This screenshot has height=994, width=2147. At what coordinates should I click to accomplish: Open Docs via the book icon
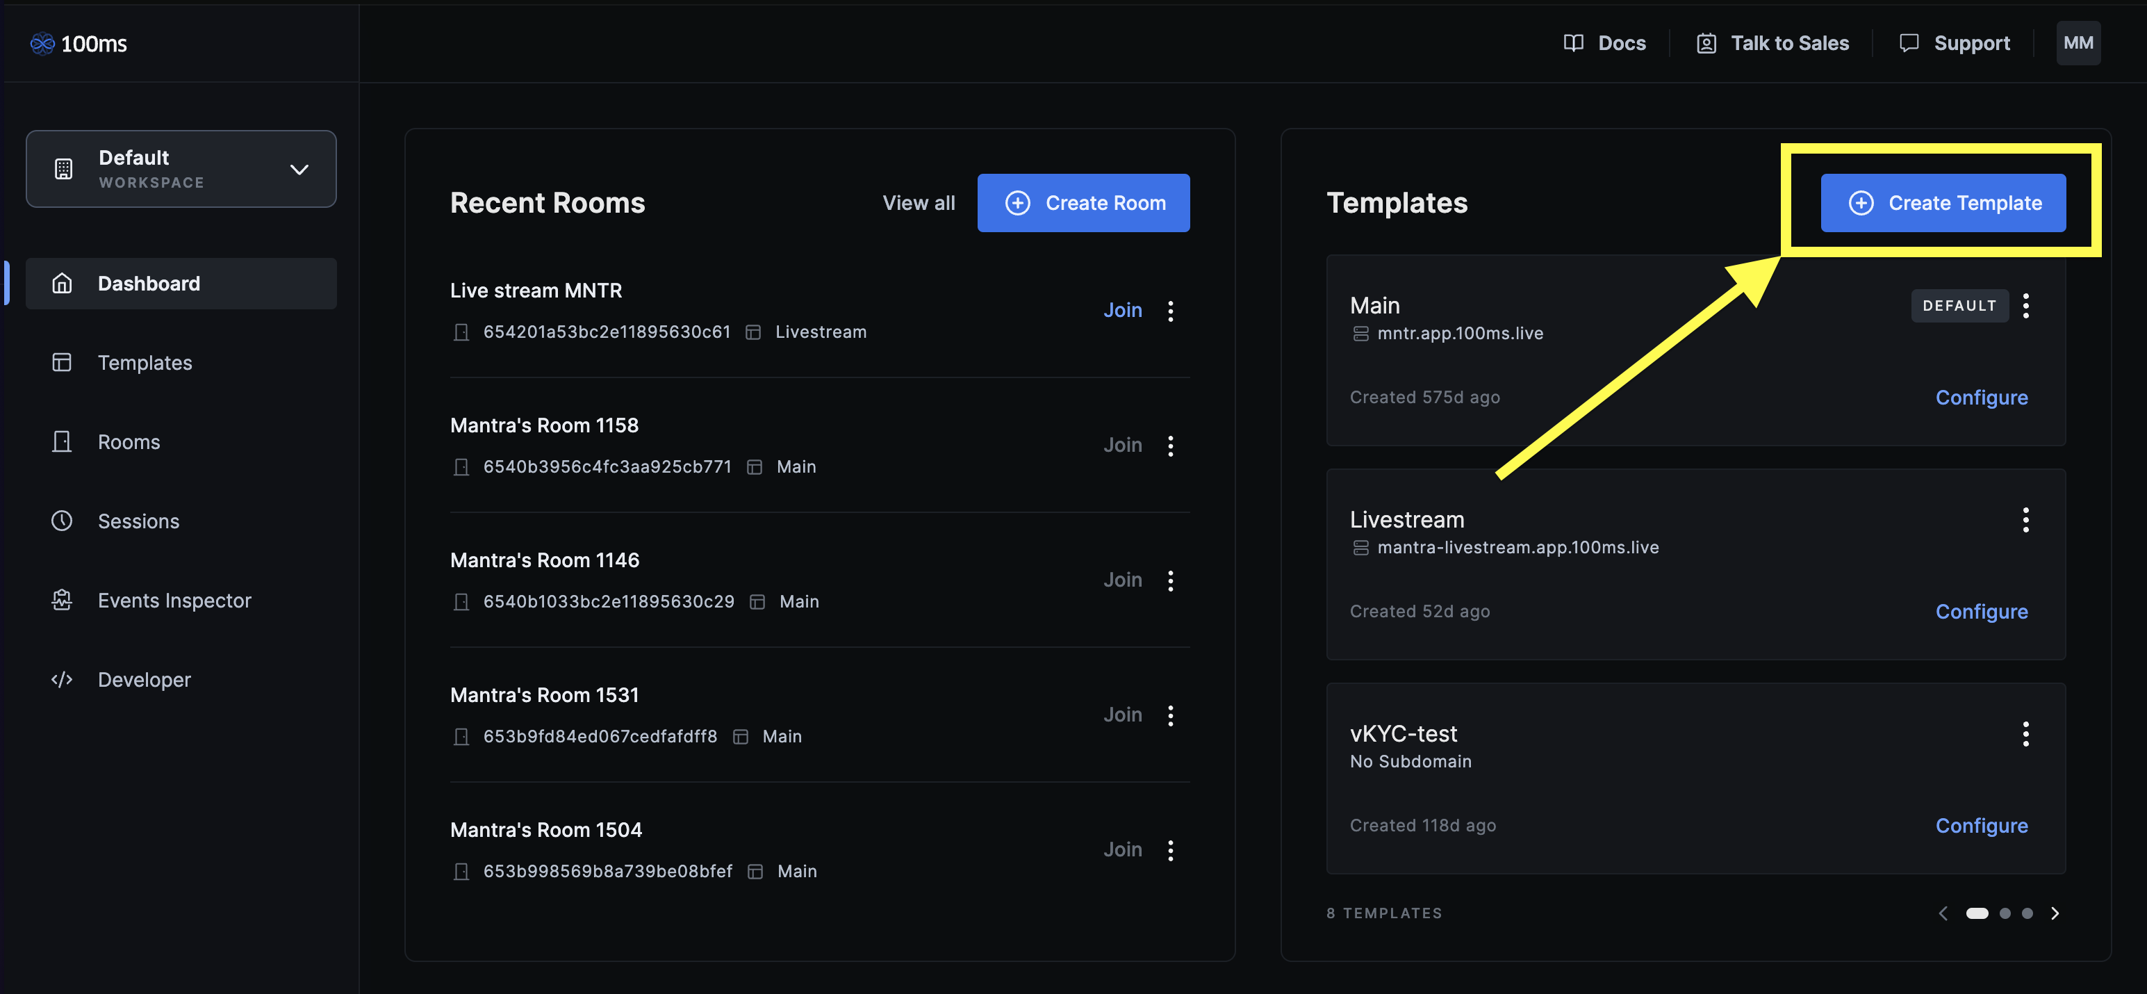tap(1573, 43)
